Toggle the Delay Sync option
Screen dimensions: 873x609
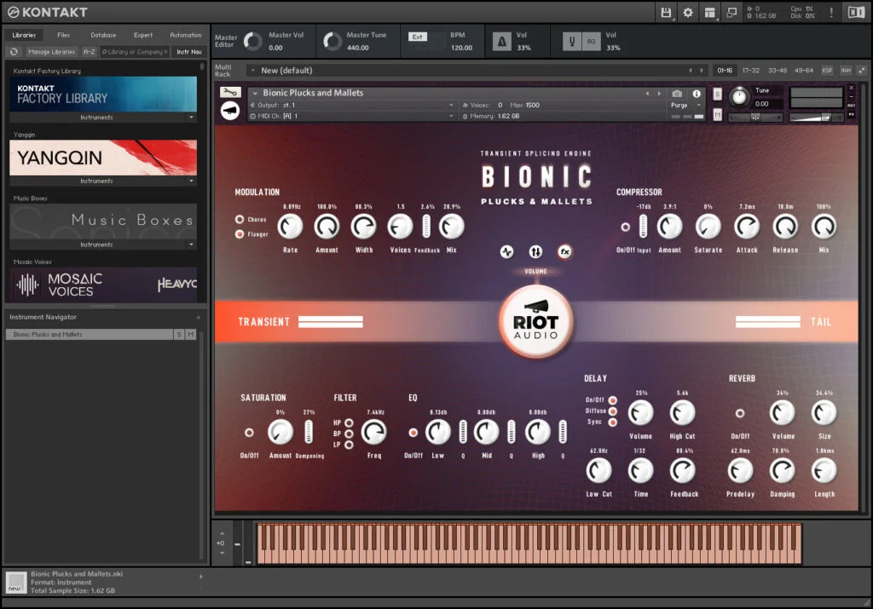[612, 422]
